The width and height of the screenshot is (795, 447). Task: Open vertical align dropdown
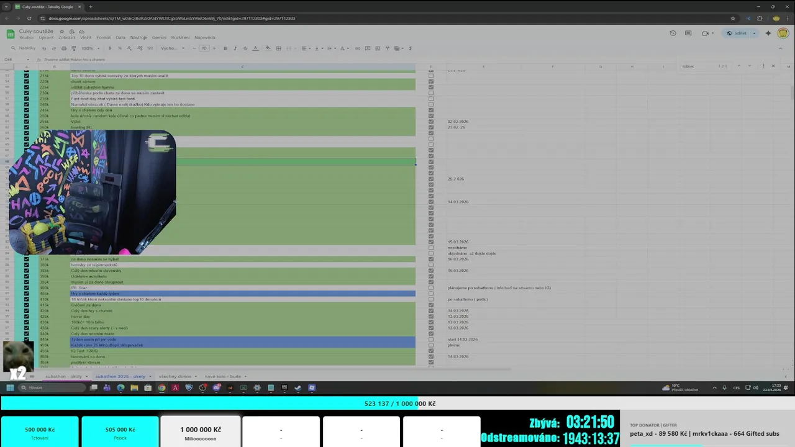coord(318,48)
